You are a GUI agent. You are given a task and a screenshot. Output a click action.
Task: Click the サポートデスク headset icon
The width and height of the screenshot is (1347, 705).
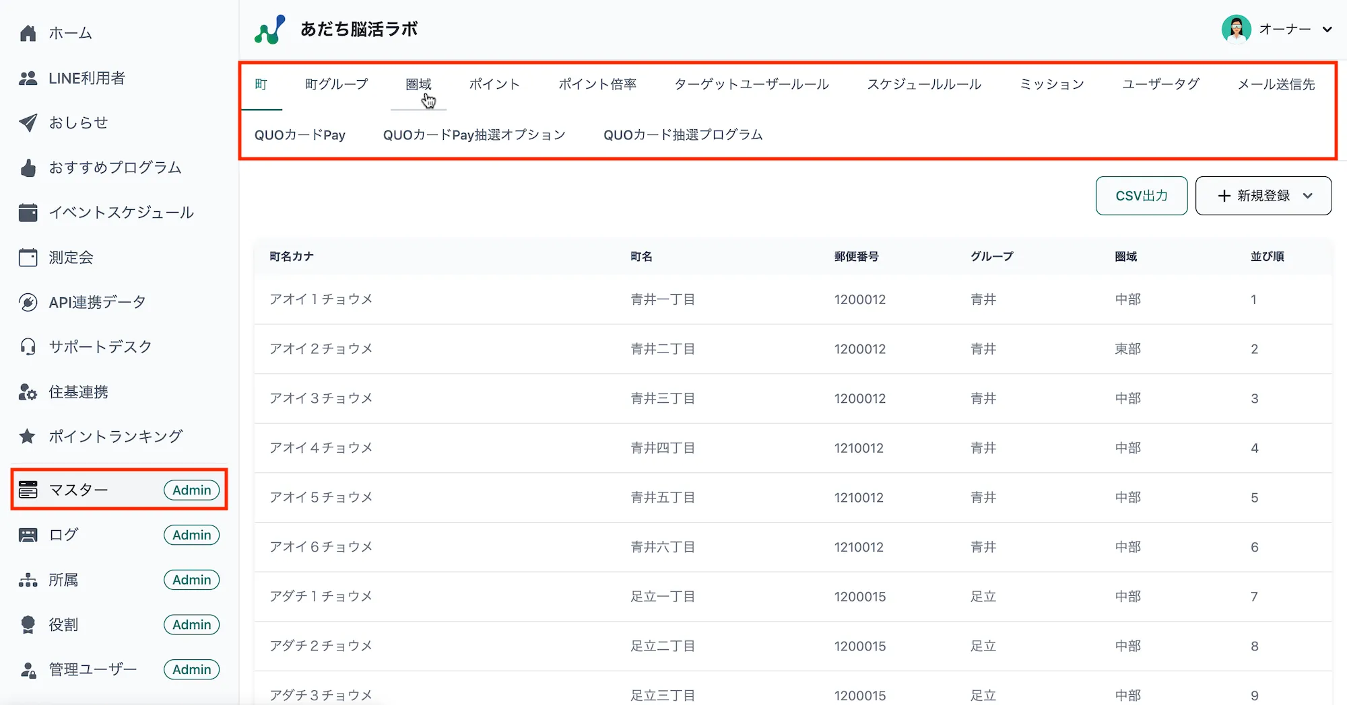(28, 346)
